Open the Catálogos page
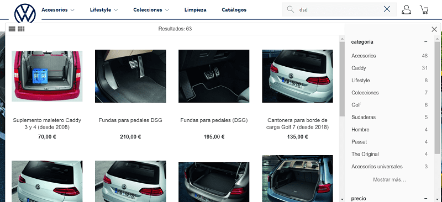Viewport: 442px width, 202px height. tap(234, 10)
